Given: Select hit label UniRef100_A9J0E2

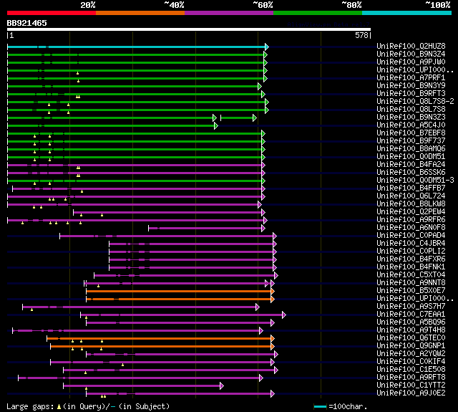Looking at the screenshot, I should 411,393.
